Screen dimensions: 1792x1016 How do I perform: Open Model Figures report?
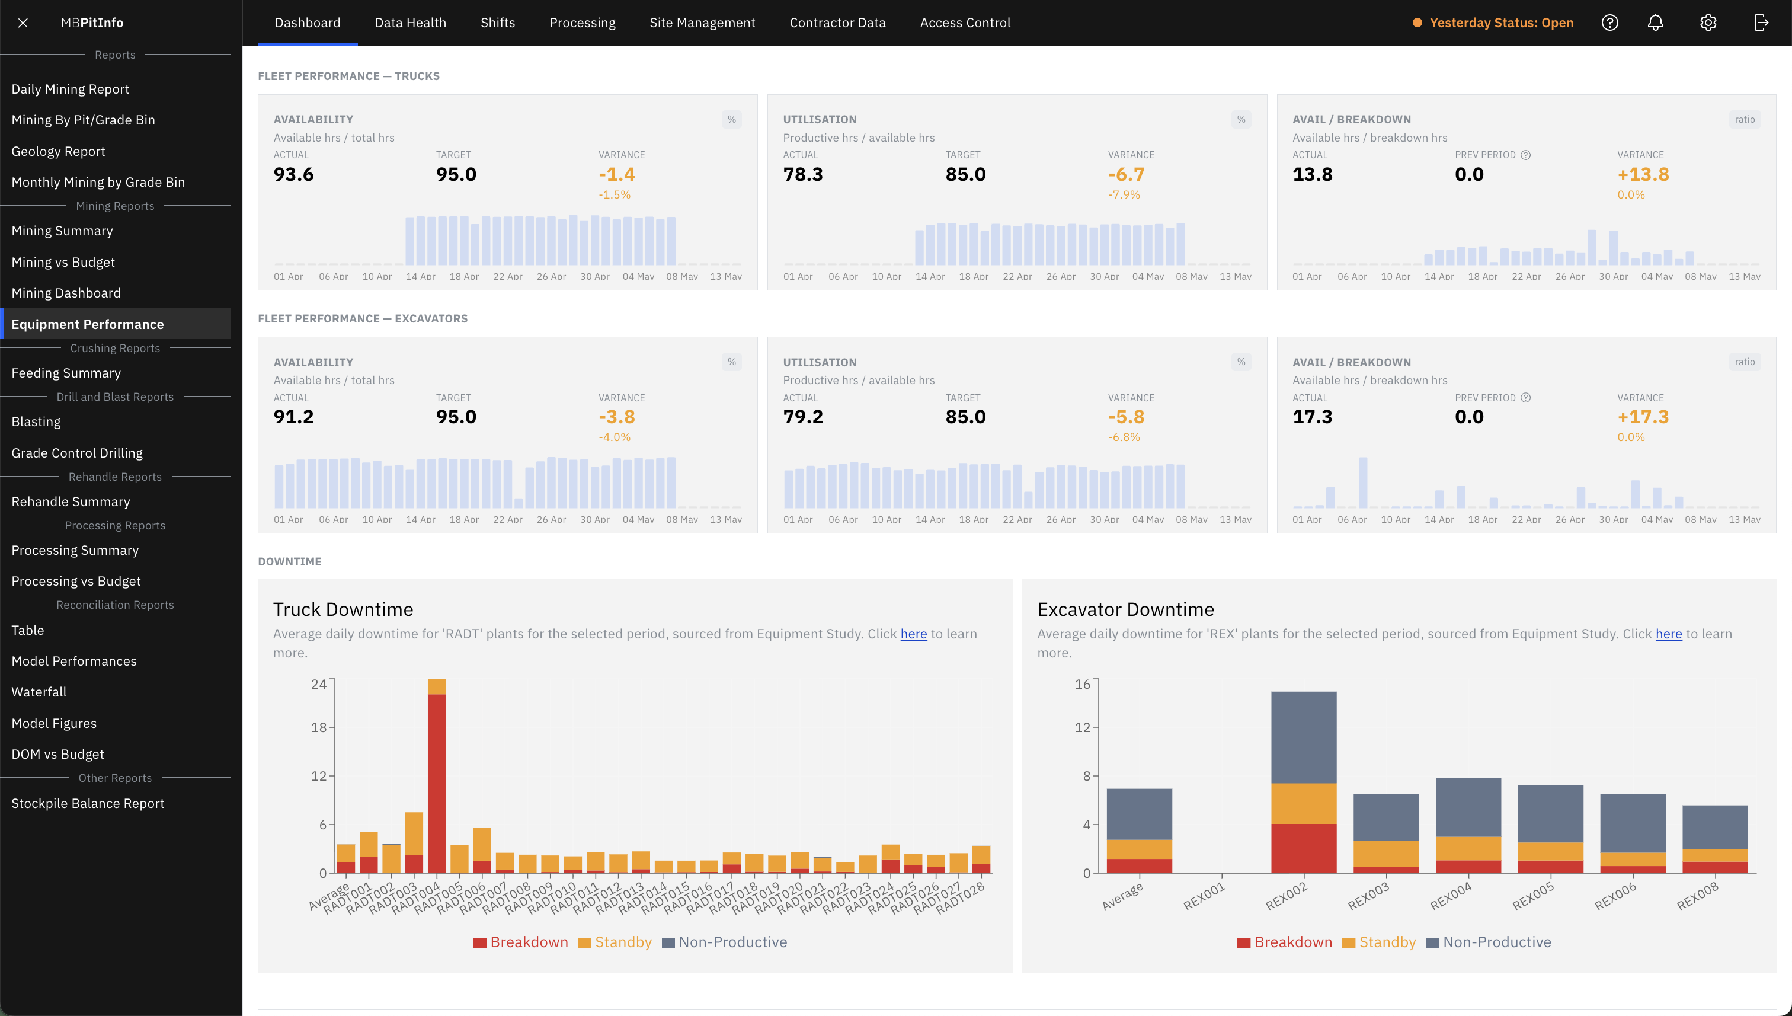[x=115, y=723]
